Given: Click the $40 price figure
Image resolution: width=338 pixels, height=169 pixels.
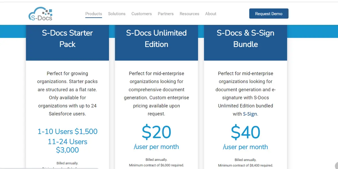Looking at the screenshot, I should tap(245, 132).
